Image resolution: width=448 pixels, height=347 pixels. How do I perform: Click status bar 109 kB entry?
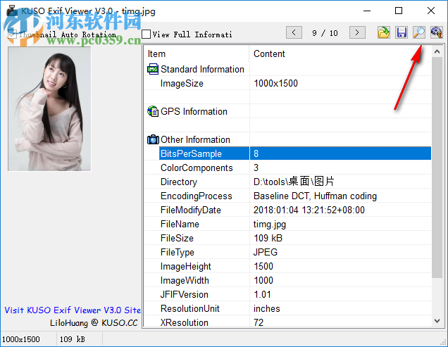[x=73, y=339]
